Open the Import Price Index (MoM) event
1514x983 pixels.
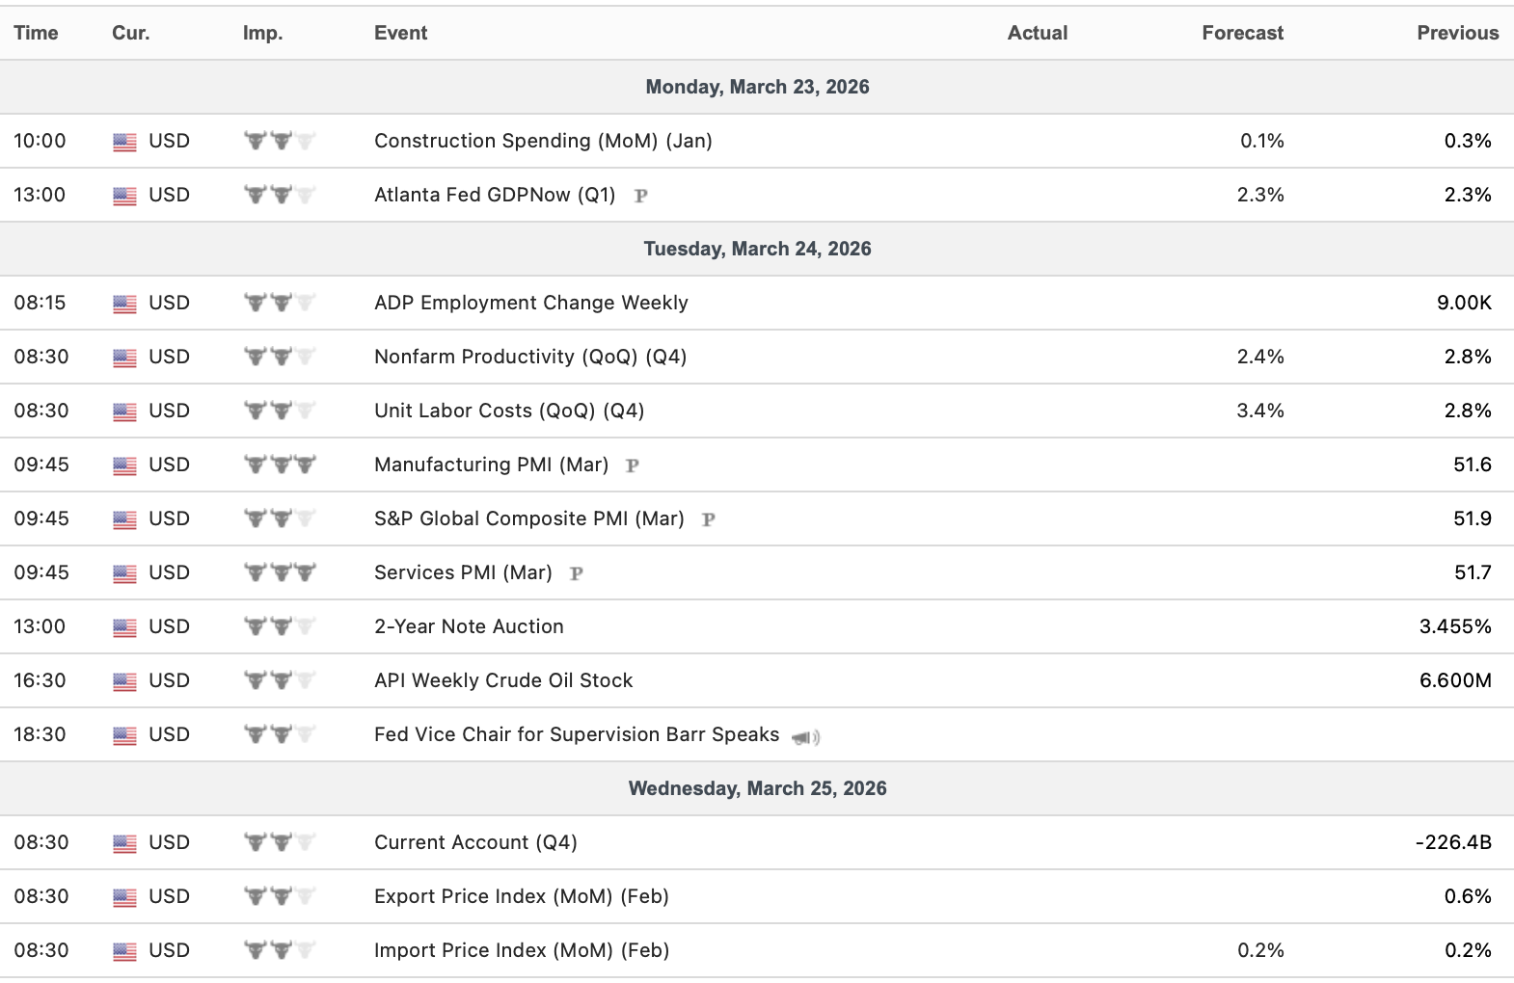521,950
